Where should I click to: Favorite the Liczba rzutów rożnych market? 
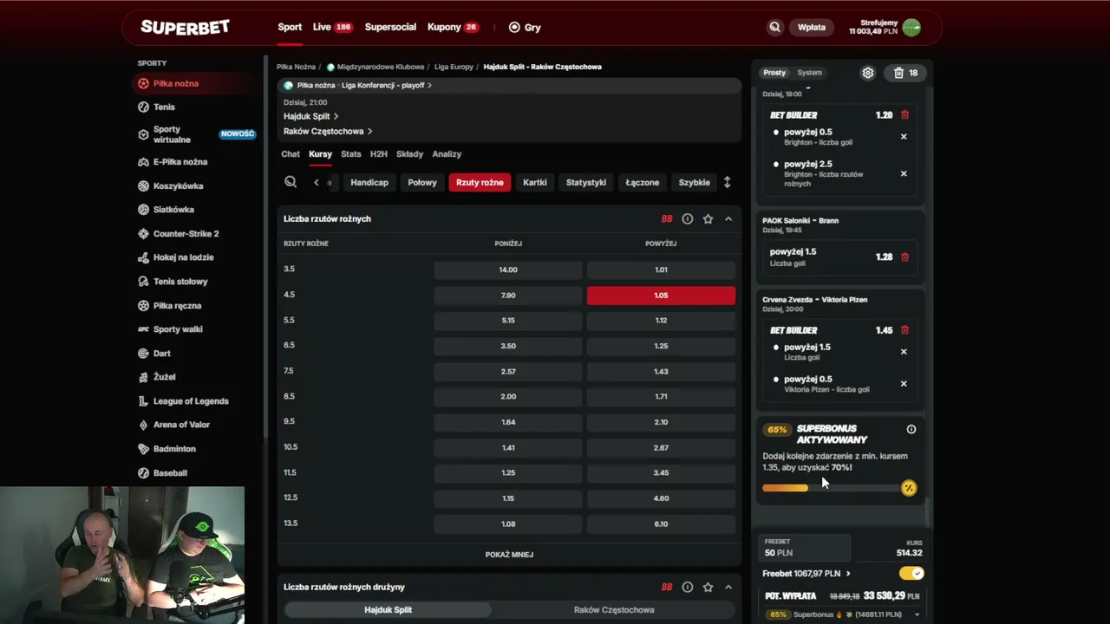coord(708,219)
